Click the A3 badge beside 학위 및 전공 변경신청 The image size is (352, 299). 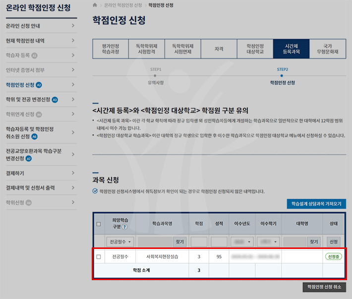tap(55, 100)
